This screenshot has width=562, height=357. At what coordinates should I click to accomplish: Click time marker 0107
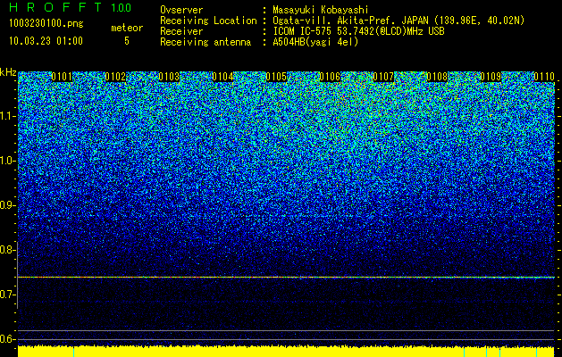383,77
